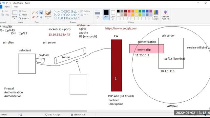Open Edit with Paint 3D
This screenshot has height=118, width=210.
click(x=165, y=15)
